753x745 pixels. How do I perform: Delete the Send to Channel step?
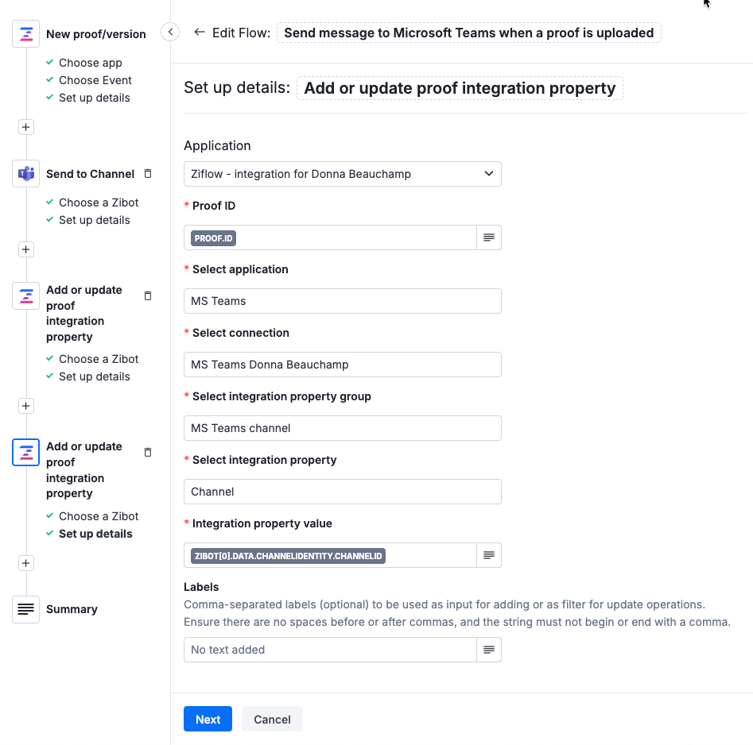tap(147, 173)
